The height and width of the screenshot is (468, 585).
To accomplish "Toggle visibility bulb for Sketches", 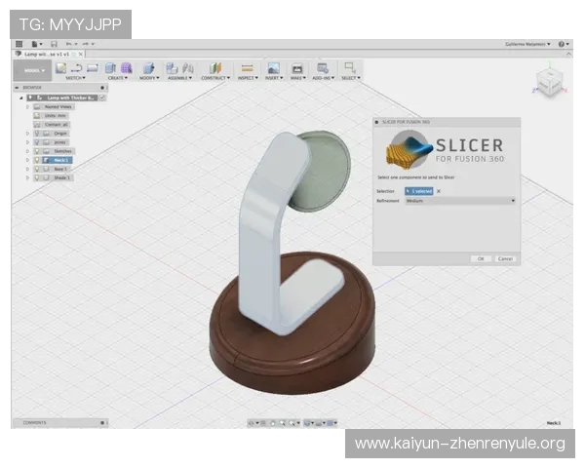I will [37, 151].
